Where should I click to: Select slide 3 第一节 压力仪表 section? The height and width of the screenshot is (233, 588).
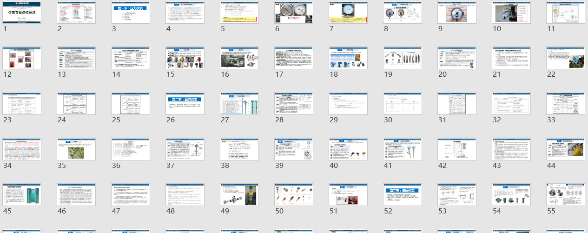[131, 13]
